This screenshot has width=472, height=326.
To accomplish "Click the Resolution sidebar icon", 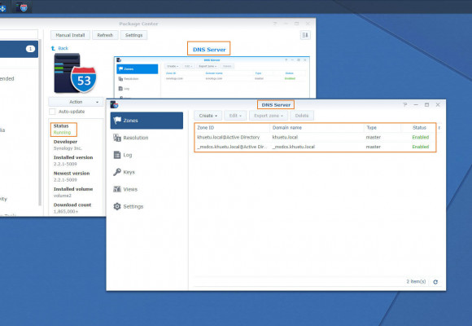I will [117, 138].
